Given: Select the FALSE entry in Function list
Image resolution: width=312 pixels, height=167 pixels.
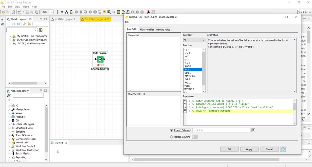Looking at the screenshot, I should point(193,86).
